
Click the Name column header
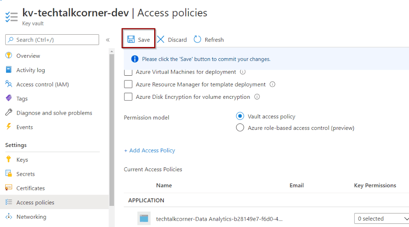tap(164, 186)
